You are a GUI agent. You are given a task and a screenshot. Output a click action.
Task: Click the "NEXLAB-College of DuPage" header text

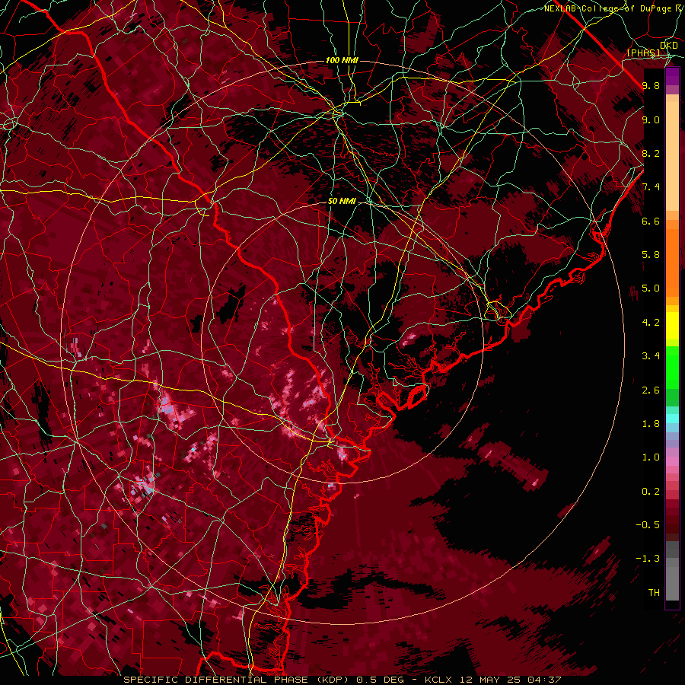click(x=608, y=8)
